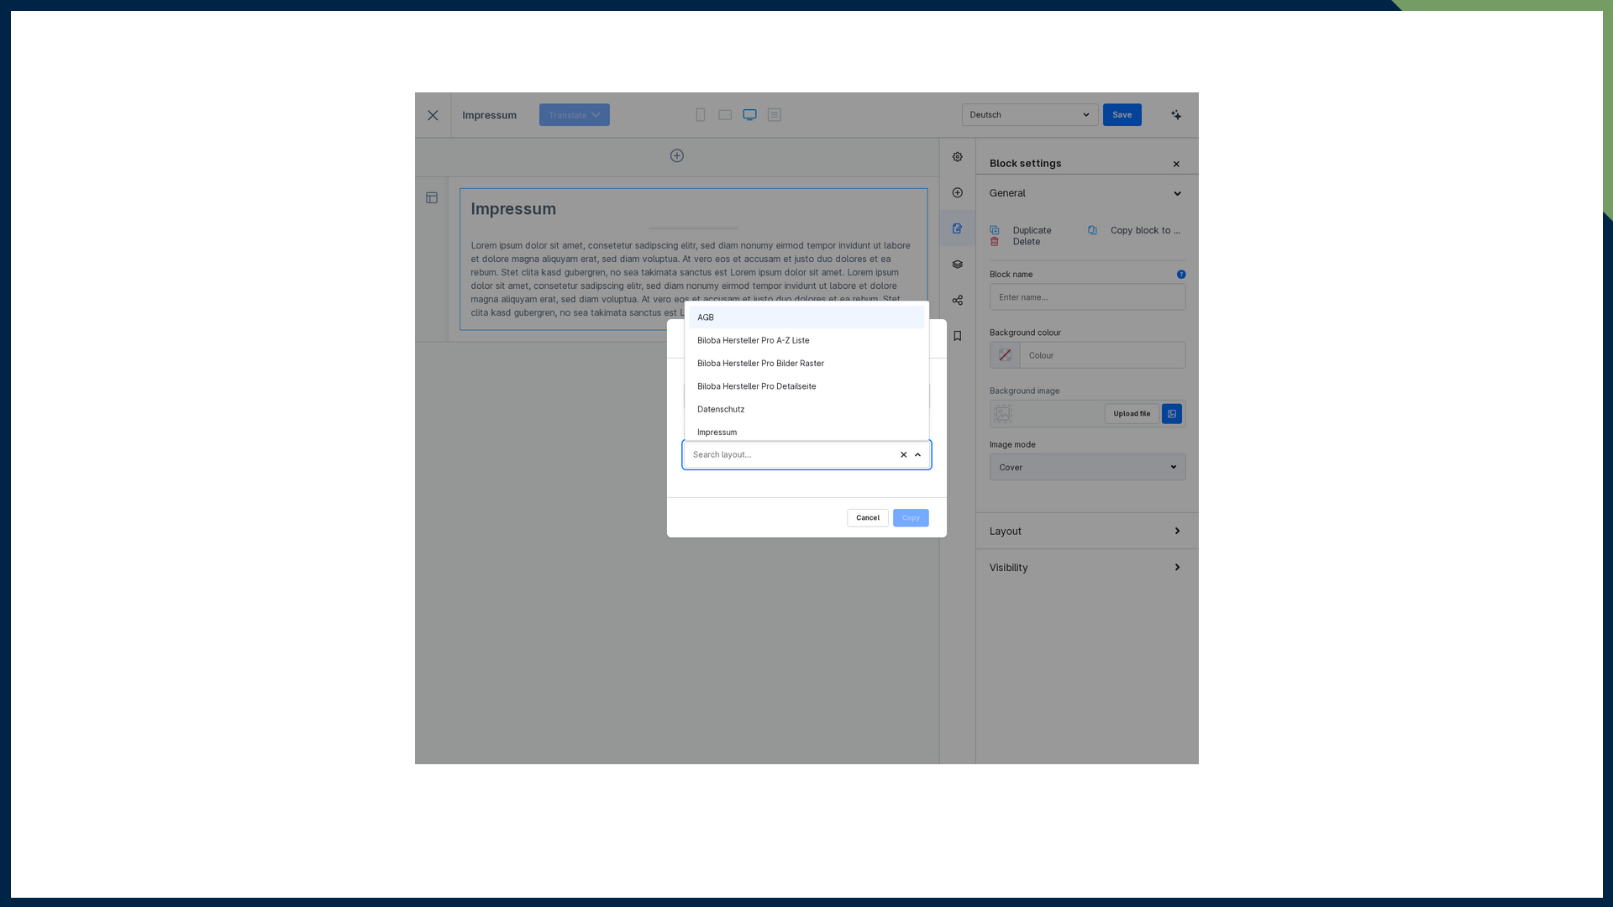Switch to desktop viewport icon
The width and height of the screenshot is (1613, 907).
point(749,115)
